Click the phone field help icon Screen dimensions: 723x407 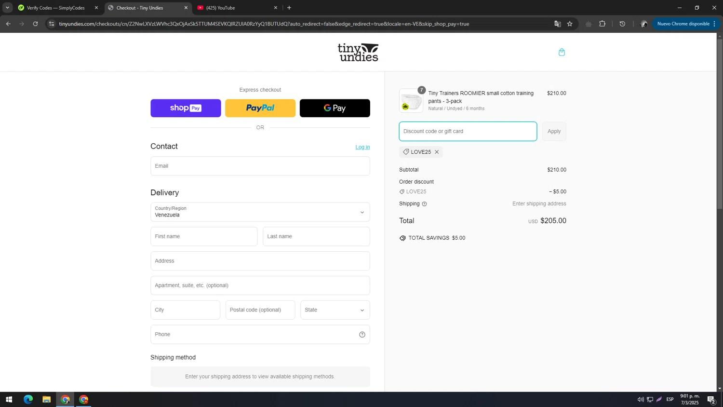(x=362, y=335)
